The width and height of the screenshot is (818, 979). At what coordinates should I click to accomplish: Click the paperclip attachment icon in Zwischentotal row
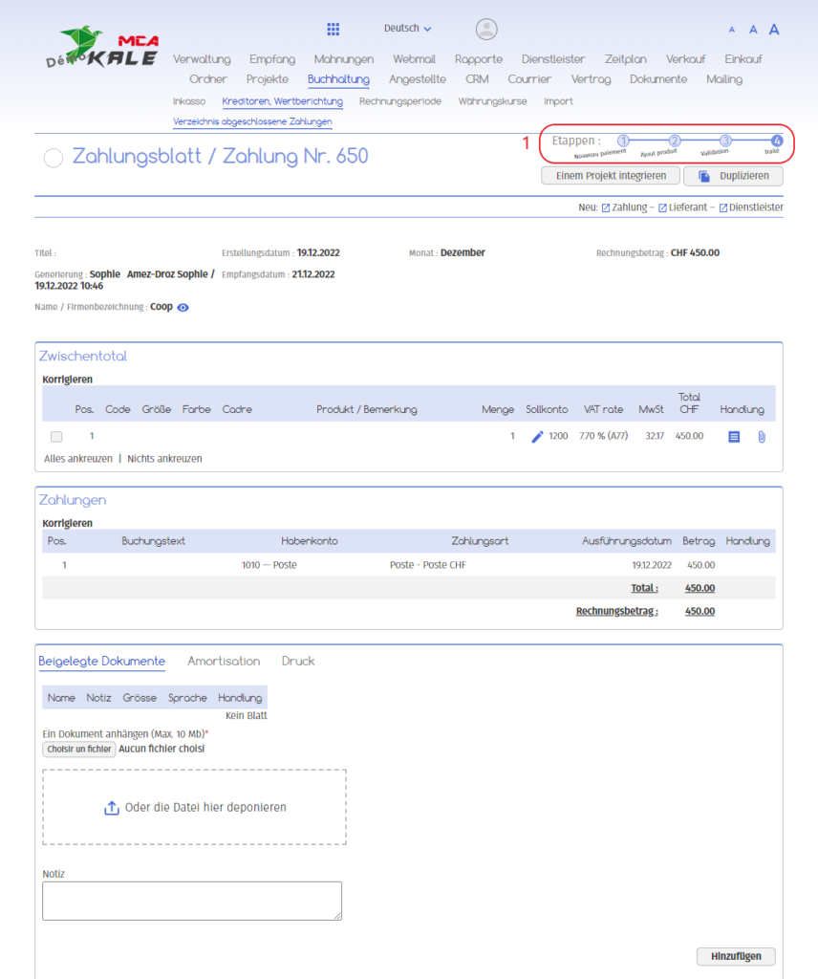click(x=762, y=436)
